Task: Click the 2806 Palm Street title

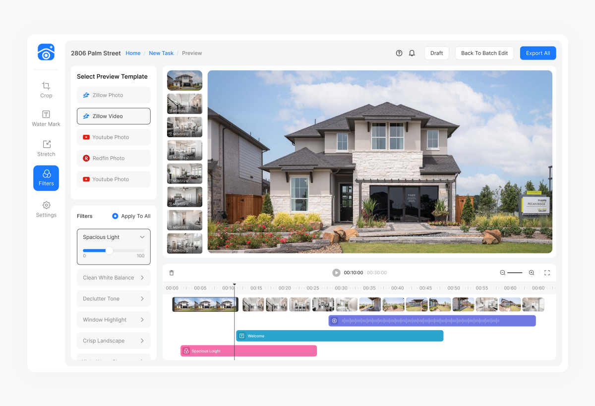Action: 96,53
